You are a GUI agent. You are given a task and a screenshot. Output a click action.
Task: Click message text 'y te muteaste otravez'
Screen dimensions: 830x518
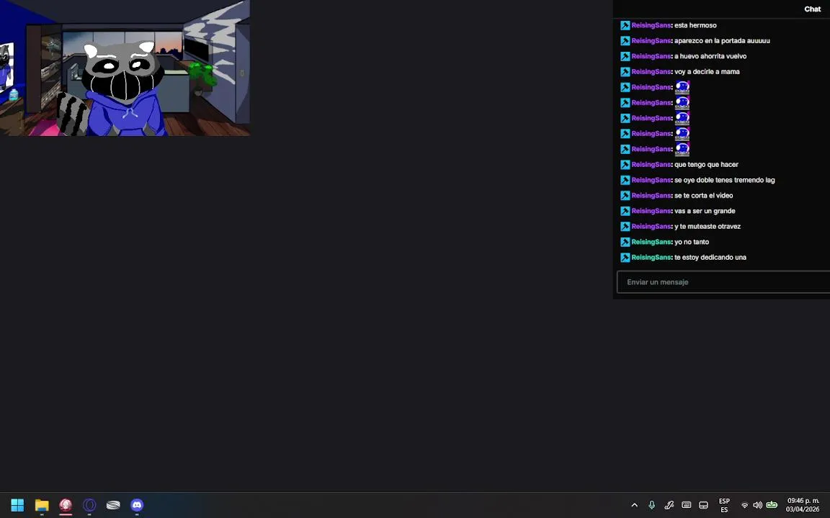click(x=708, y=227)
